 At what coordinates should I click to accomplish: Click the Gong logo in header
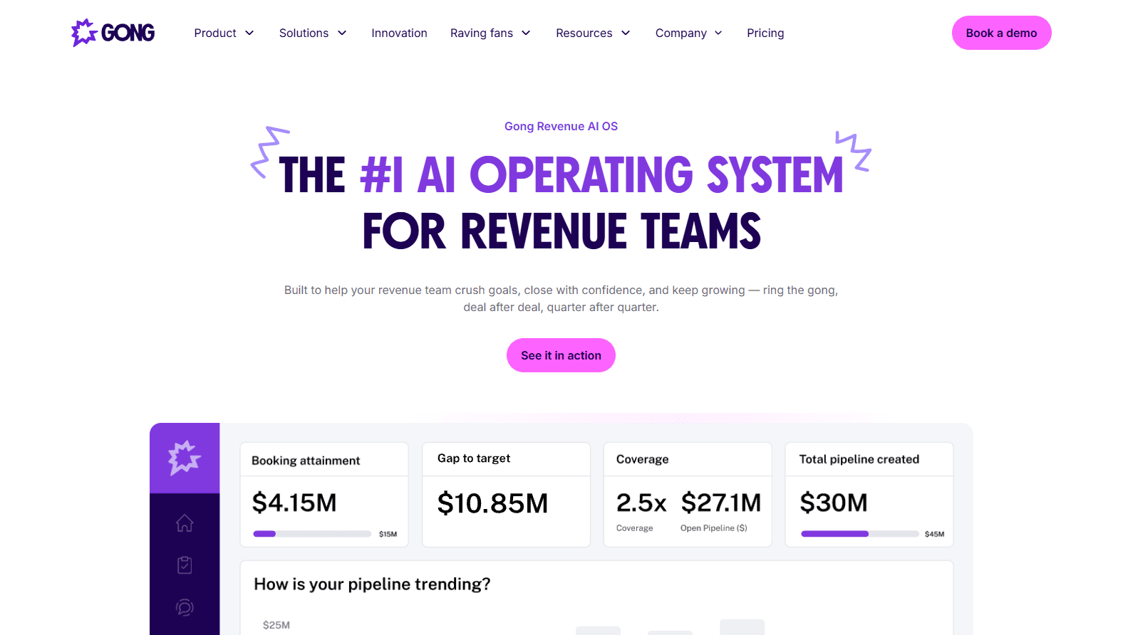pyautogui.click(x=113, y=33)
